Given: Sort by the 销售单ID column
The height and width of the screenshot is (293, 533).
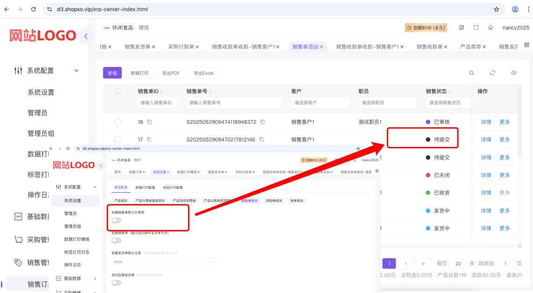Looking at the screenshot, I should [x=161, y=91].
